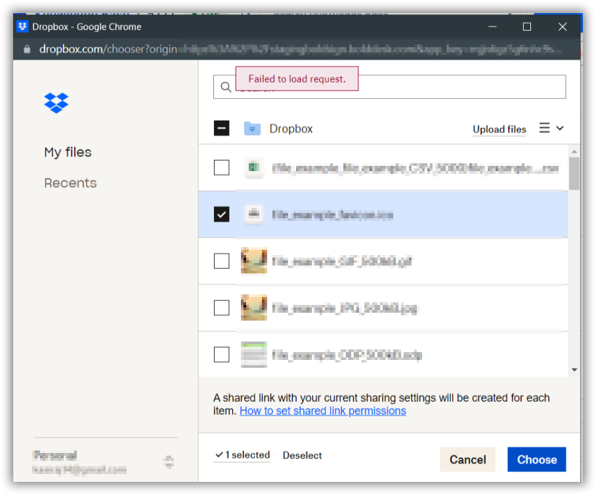Click the select-all checkbox in the header
The height and width of the screenshot is (495, 596).
tap(221, 129)
